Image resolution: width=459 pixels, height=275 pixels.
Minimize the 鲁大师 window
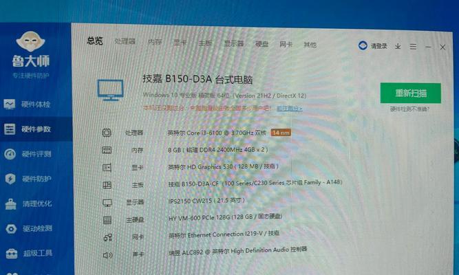click(x=428, y=47)
